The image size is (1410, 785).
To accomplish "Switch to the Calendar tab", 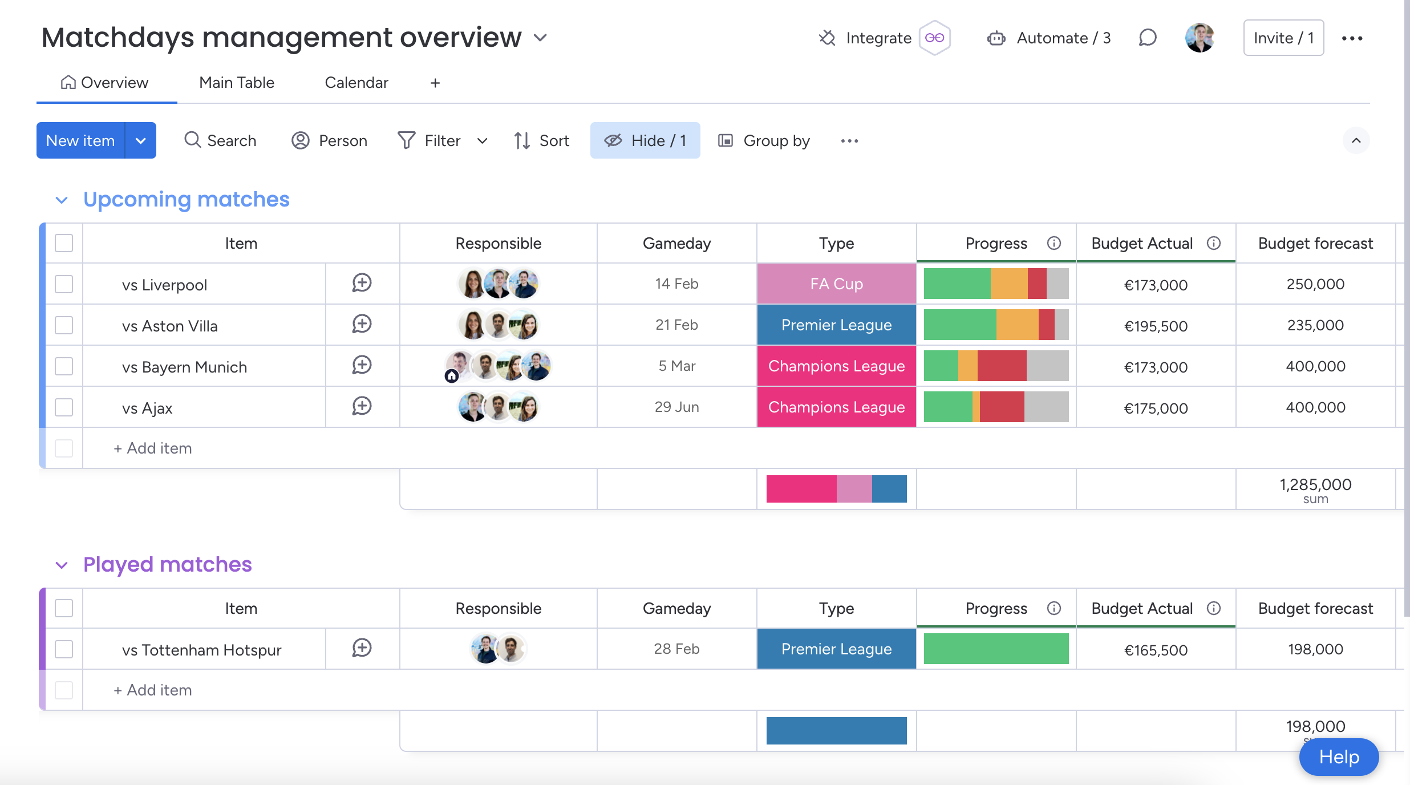I will pos(356,83).
